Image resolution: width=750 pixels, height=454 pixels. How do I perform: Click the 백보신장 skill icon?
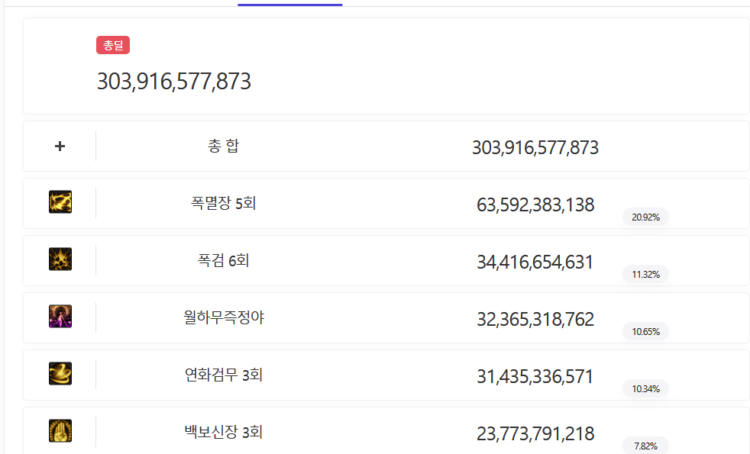pyautogui.click(x=60, y=431)
